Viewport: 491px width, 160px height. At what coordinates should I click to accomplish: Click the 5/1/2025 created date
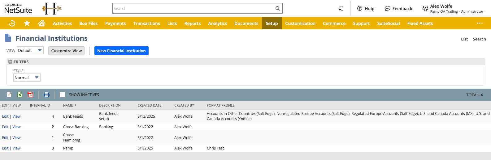(x=145, y=148)
